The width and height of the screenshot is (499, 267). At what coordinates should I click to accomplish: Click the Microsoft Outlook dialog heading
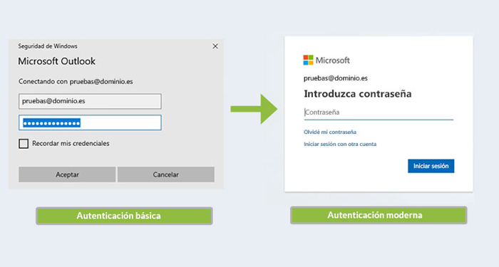[x=56, y=61]
